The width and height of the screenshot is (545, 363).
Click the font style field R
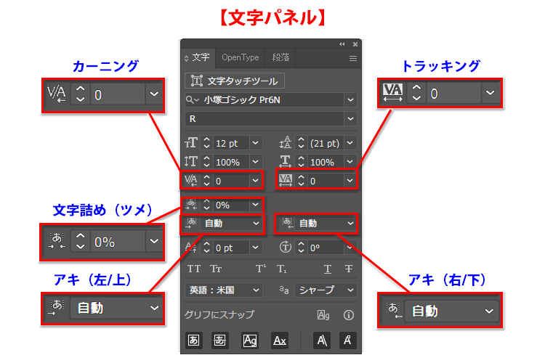coord(265,119)
